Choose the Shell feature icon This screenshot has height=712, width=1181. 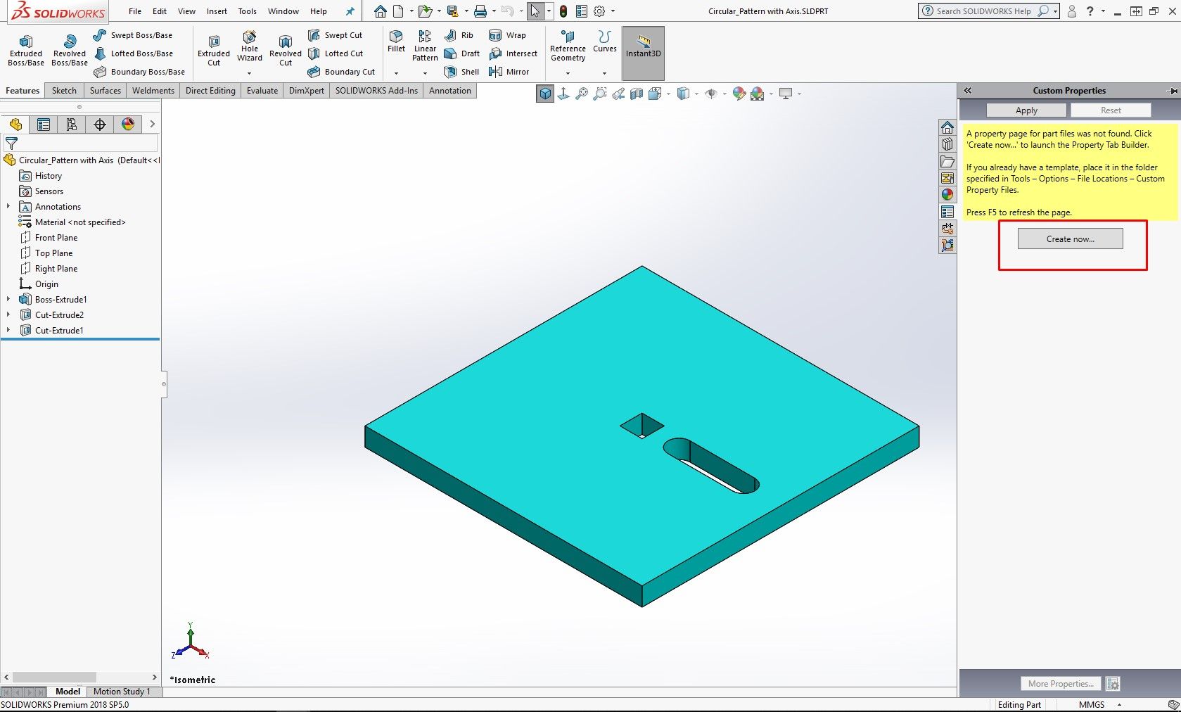(461, 72)
